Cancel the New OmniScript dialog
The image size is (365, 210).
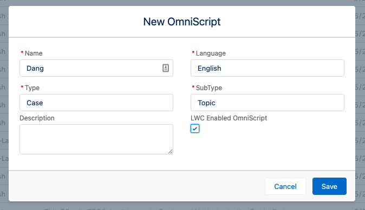click(x=285, y=186)
